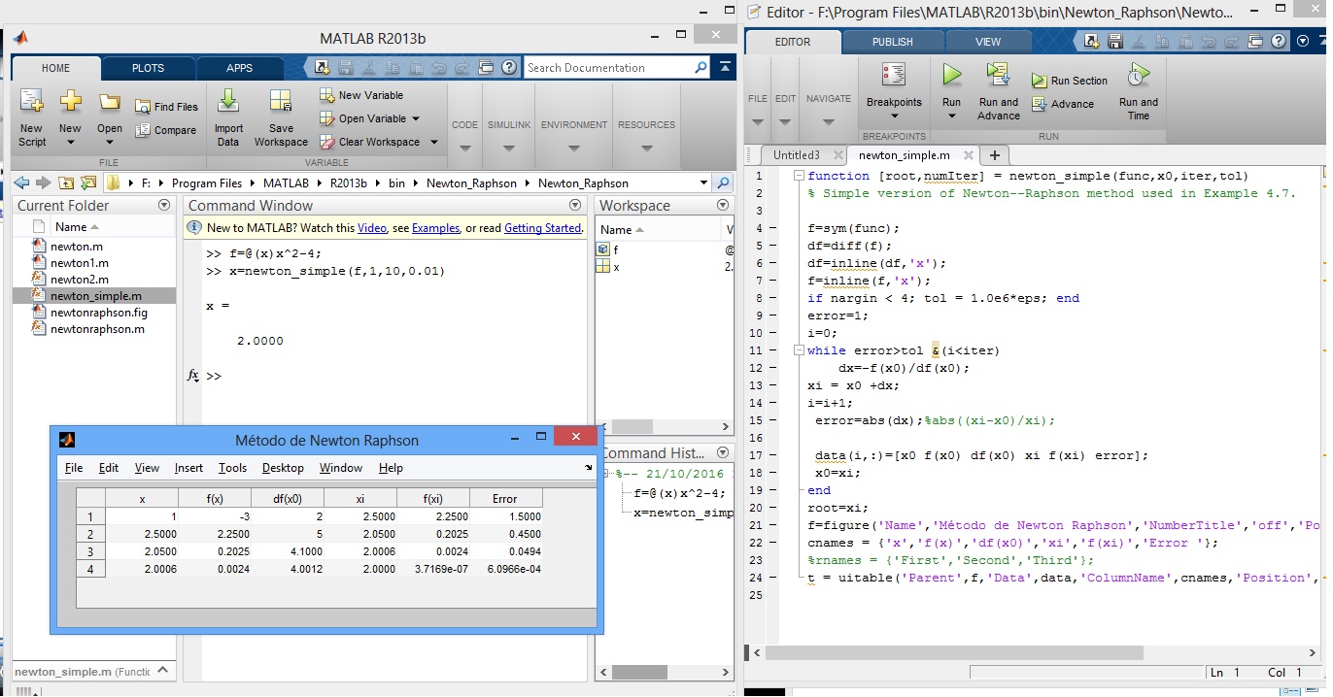Click the search magnifier in Search Documentation
This screenshot has width=1333, height=697.
coord(701,68)
